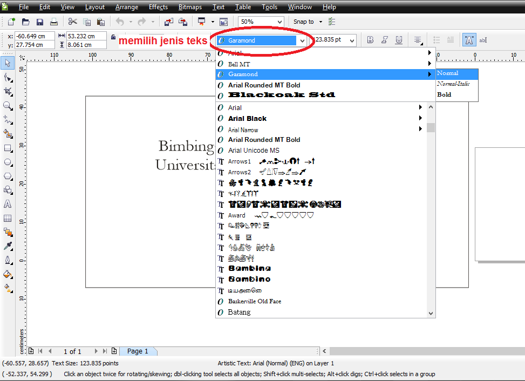525x381 pixels.
Task: Pick the Rectangle tool
Action: pyautogui.click(x=8, y=148)
